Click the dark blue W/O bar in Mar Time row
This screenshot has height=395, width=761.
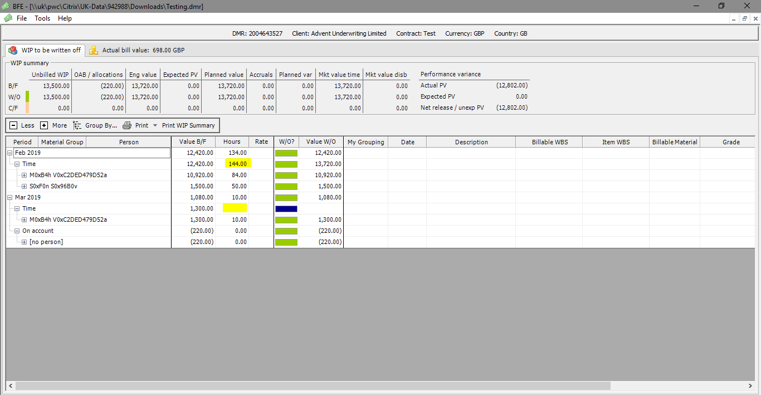coord(286,209)
